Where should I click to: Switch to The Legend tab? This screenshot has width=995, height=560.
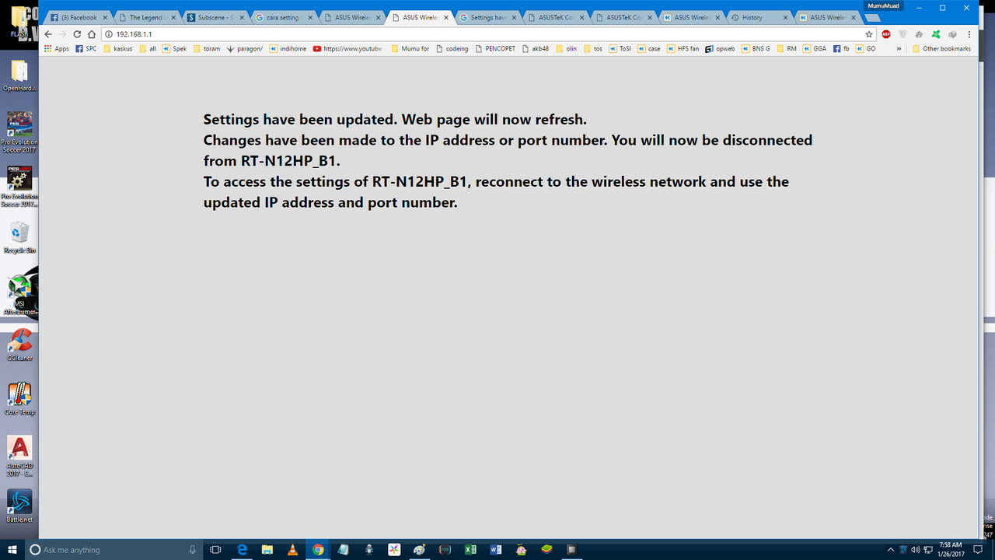(x=146, y=17)
